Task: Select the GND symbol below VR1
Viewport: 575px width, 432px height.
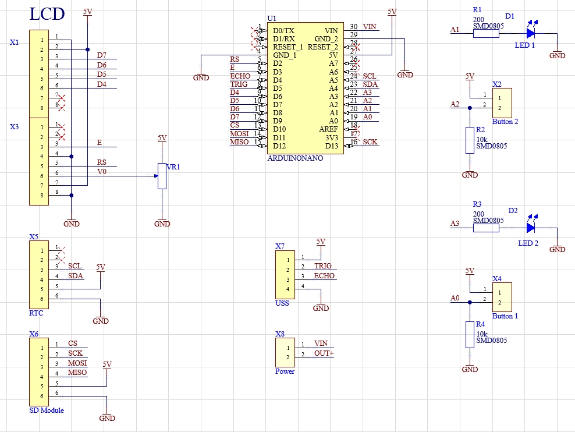Action: pos(162,222)
